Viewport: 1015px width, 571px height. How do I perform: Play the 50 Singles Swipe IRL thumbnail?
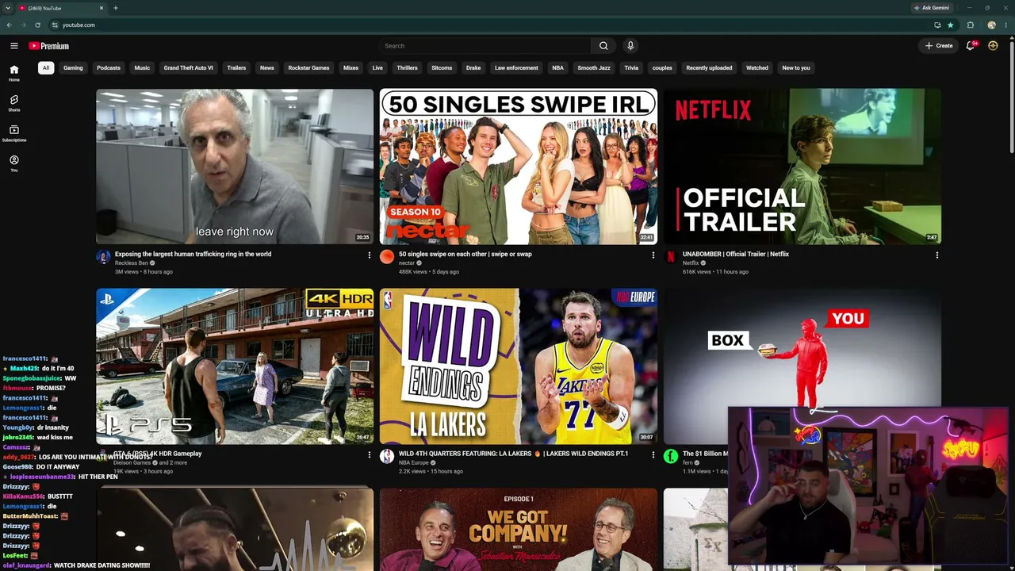click(519, 167)
